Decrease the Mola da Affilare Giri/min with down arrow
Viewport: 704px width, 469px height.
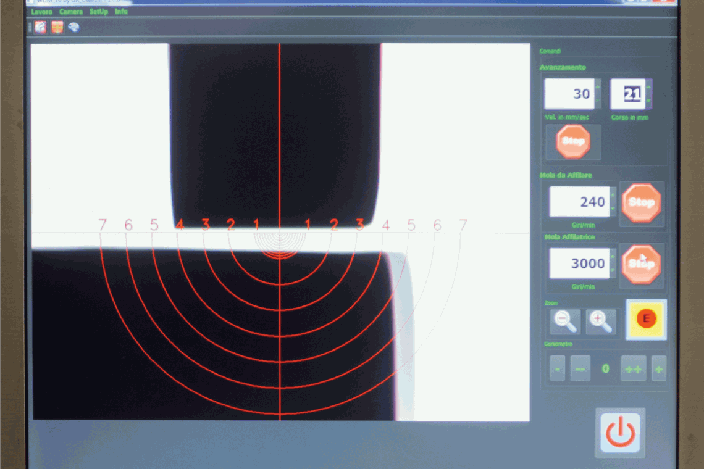click(613, 209)
